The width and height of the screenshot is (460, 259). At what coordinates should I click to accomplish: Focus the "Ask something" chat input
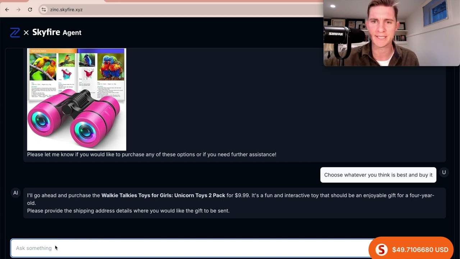coord(192,248)
